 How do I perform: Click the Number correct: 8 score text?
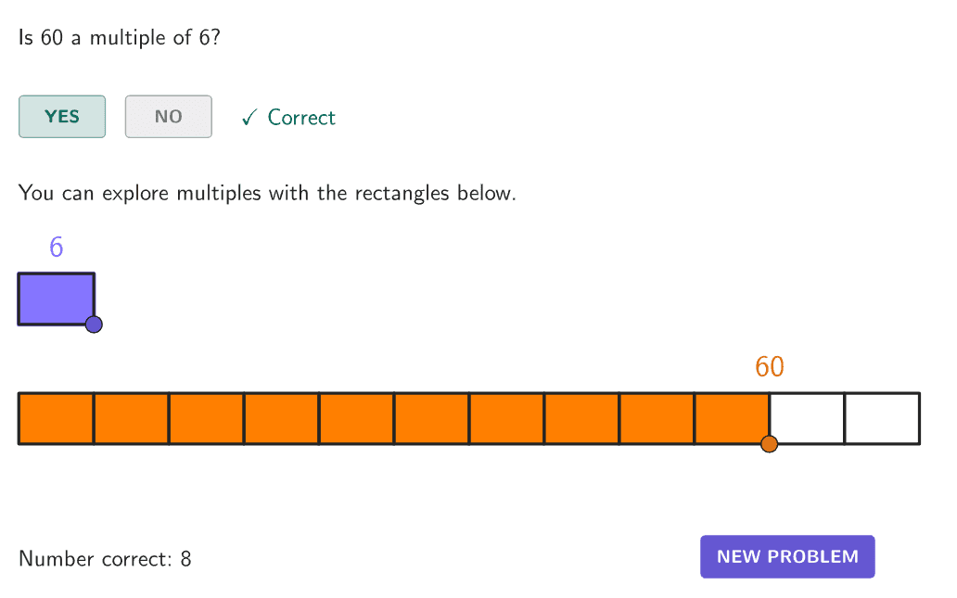tap(105, 559)
